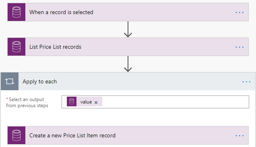The height and width of the screenshot is (147, 256).
Task: Open the ellipsis menu for Apply to each
Action: coord(246,82)
